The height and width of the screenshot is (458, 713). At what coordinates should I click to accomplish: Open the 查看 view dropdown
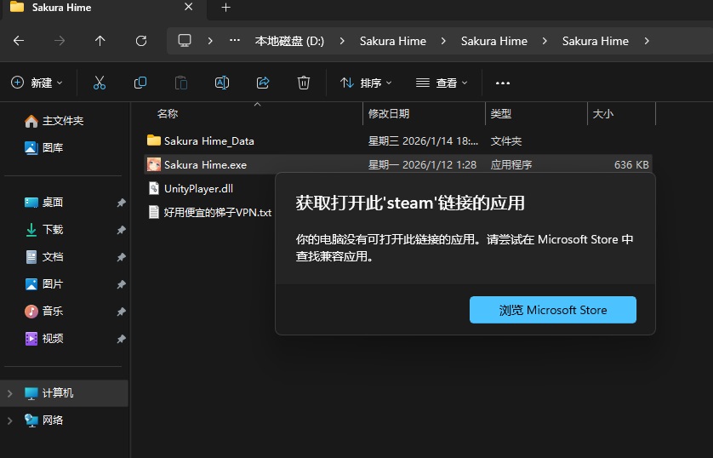pos(442,83)
